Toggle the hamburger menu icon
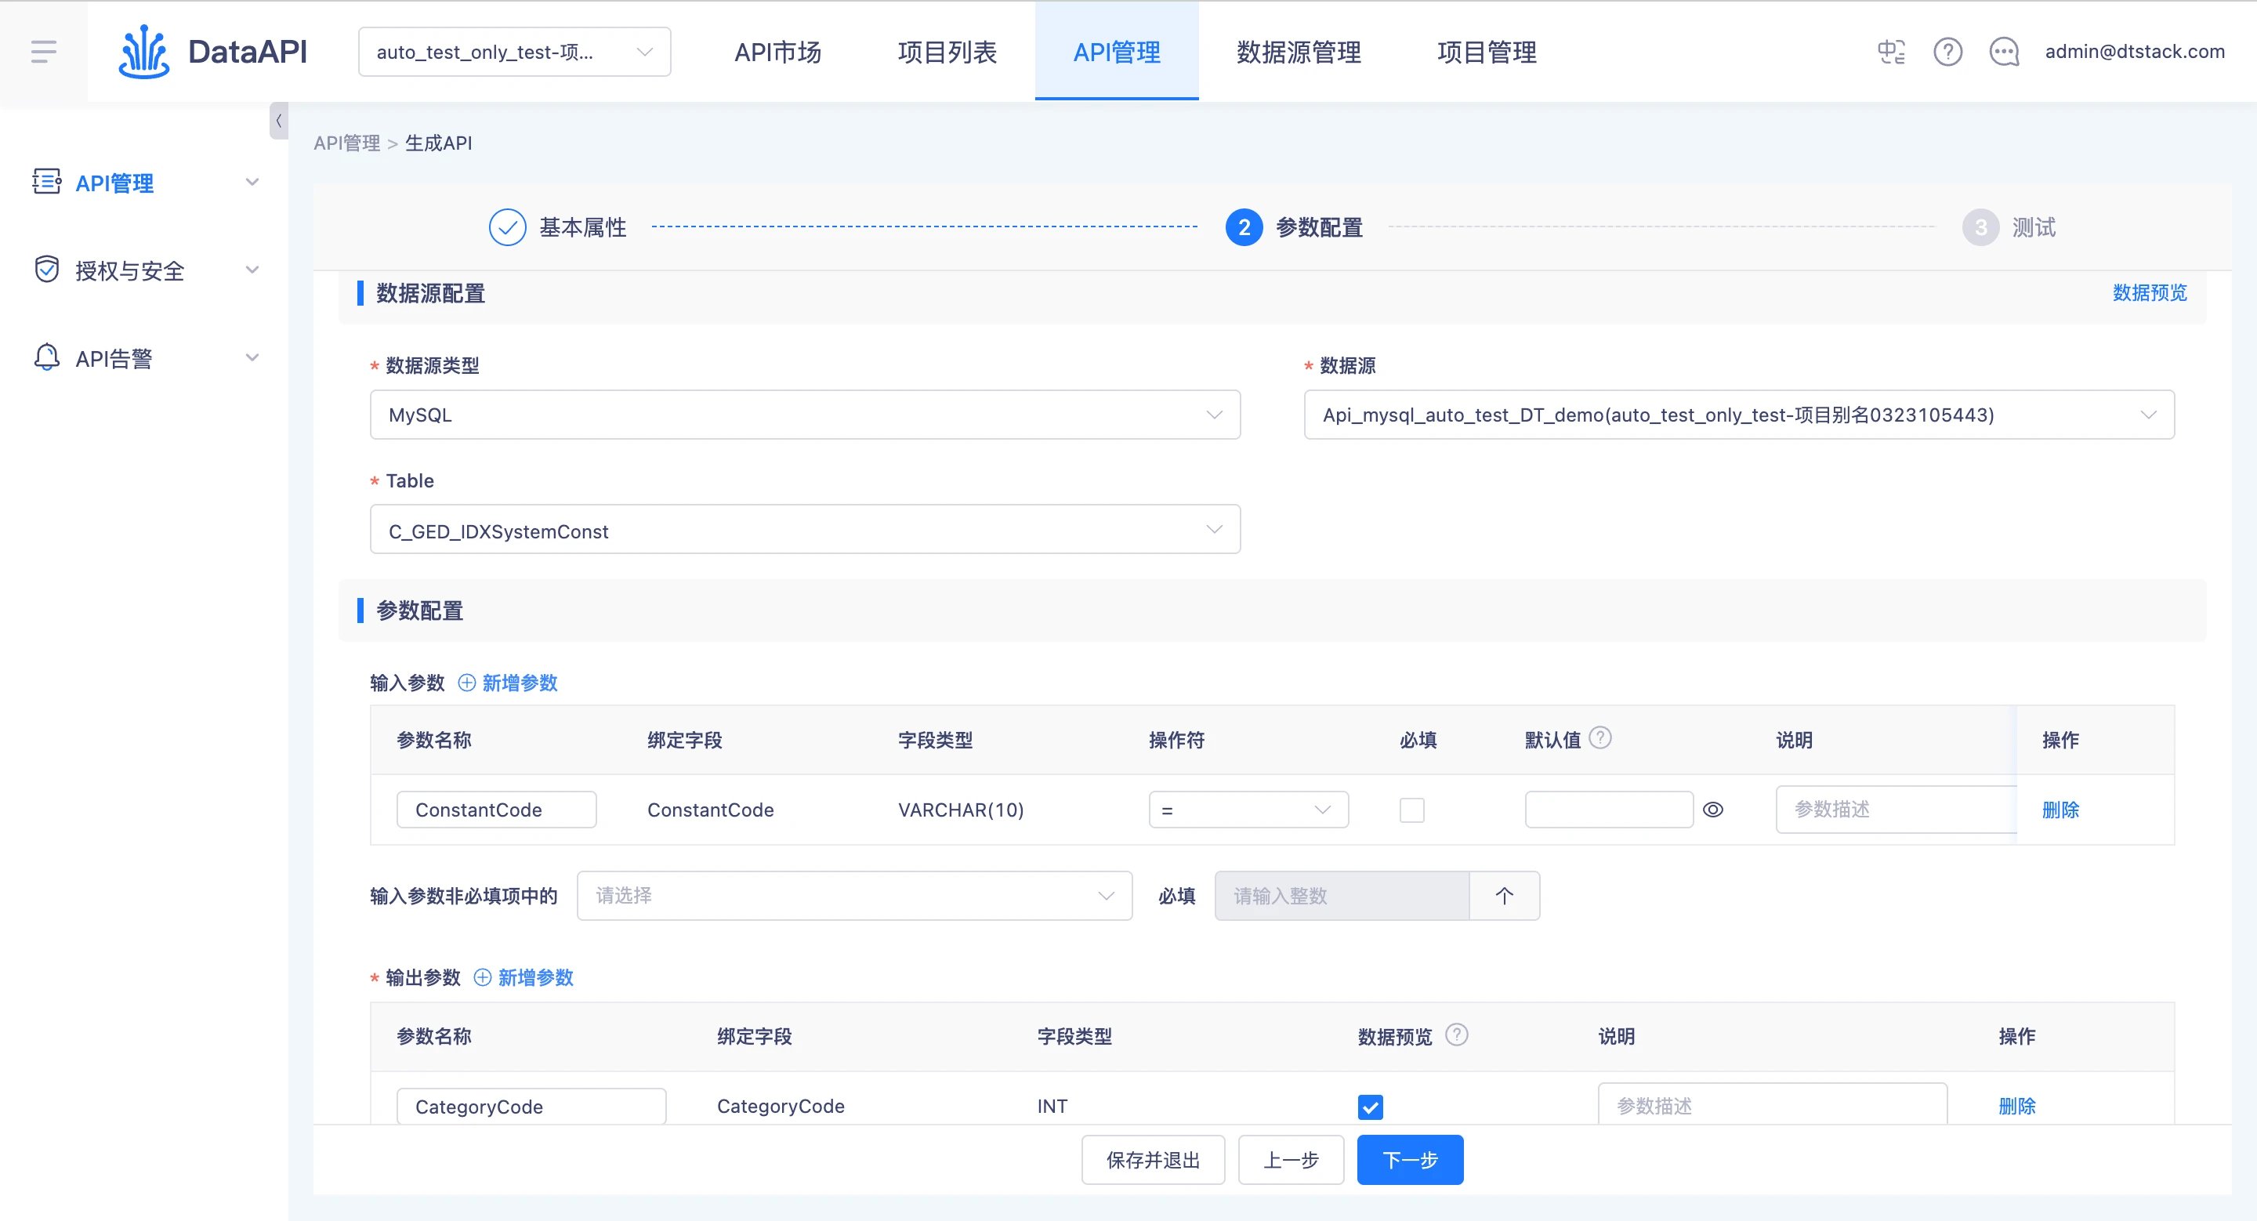The height and width of the screenshot is (1221, 2257). [x=43, y=52]
